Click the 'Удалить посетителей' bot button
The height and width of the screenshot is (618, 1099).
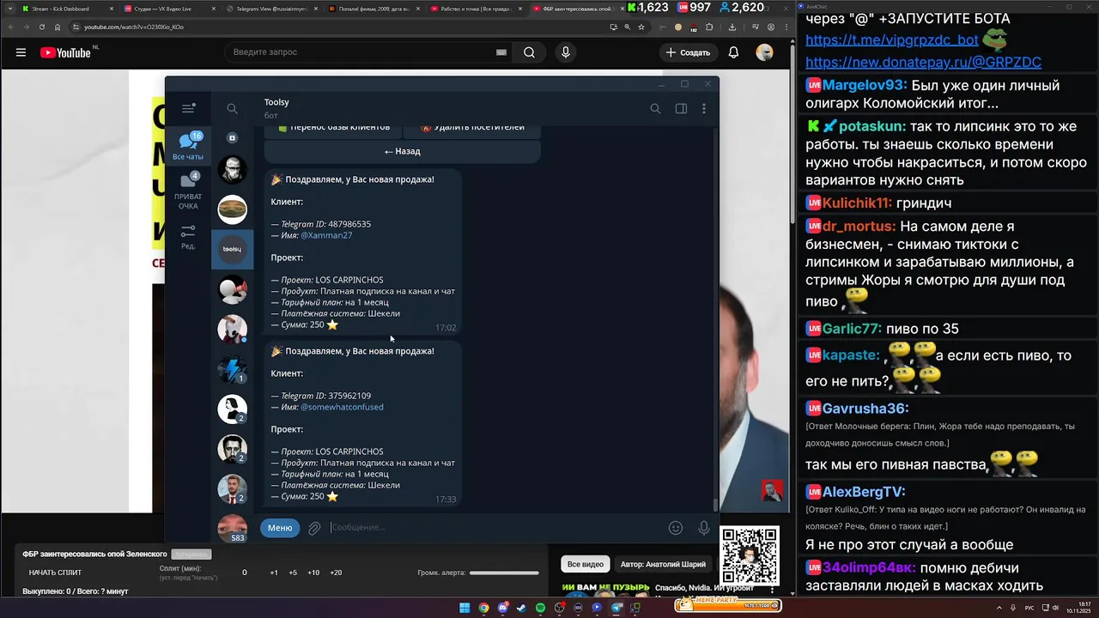tap(472, 128)
